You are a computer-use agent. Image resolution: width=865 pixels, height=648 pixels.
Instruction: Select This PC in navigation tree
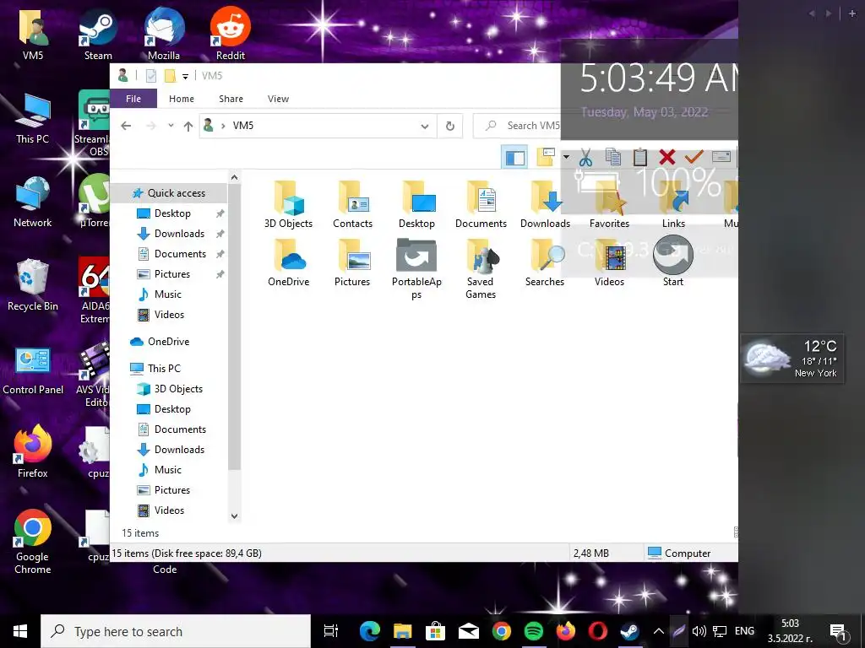pos(164,369)
